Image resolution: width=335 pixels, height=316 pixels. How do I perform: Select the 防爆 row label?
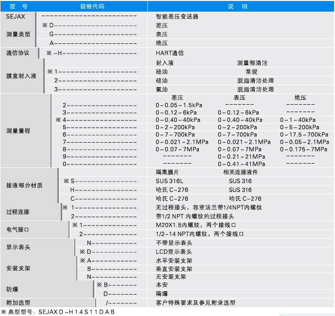pos(12,289)
